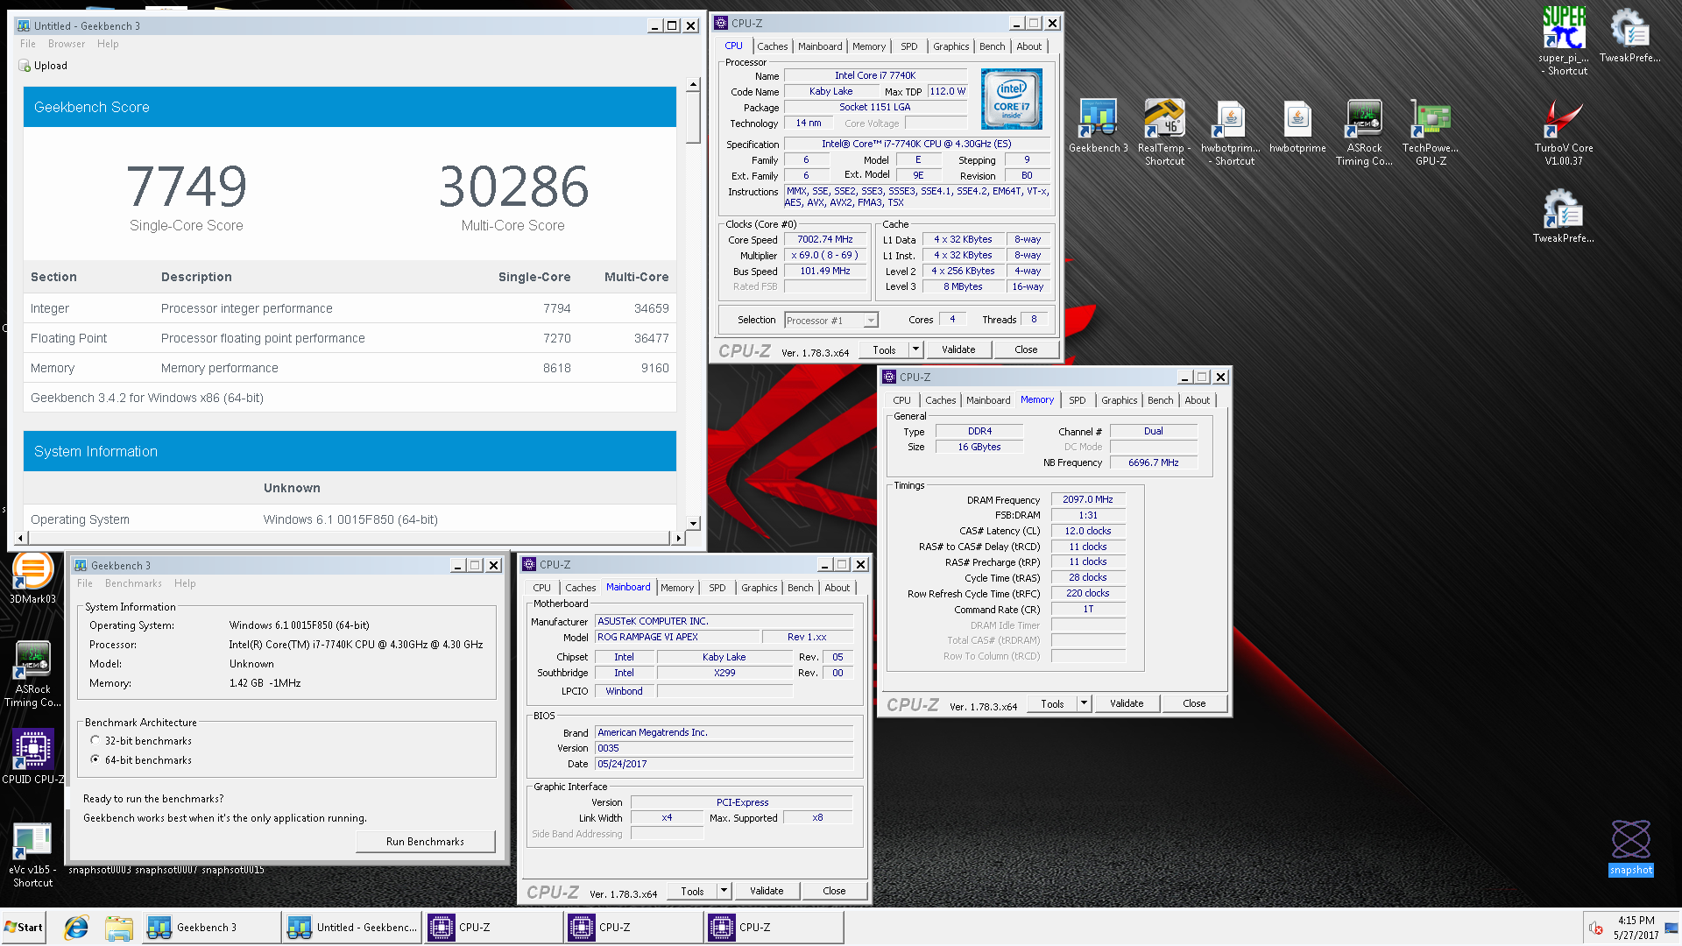The image size is (1682, 946).
Task: Switch to Untitled - Geekbench taskbar item
Action: click(x=352, y=927)
